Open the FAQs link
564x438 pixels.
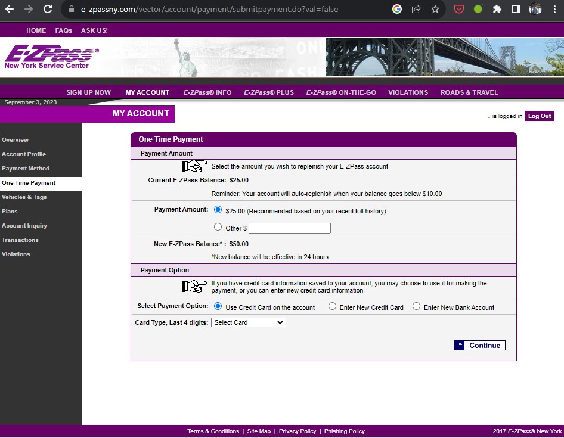tap(64, 30)
